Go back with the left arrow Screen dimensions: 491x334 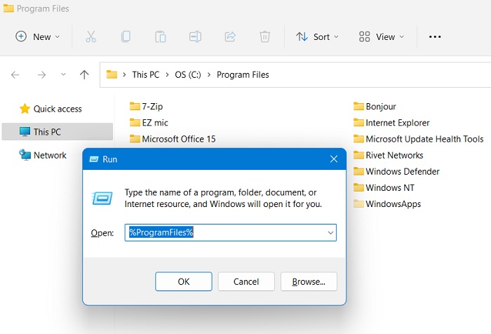point(15,75)
